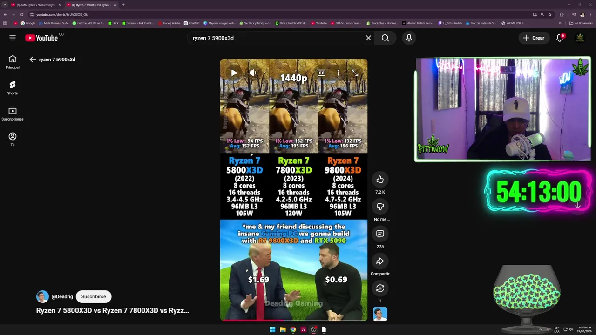Bookmark this page with the star

pyautogui.click(x=550, y=14)
